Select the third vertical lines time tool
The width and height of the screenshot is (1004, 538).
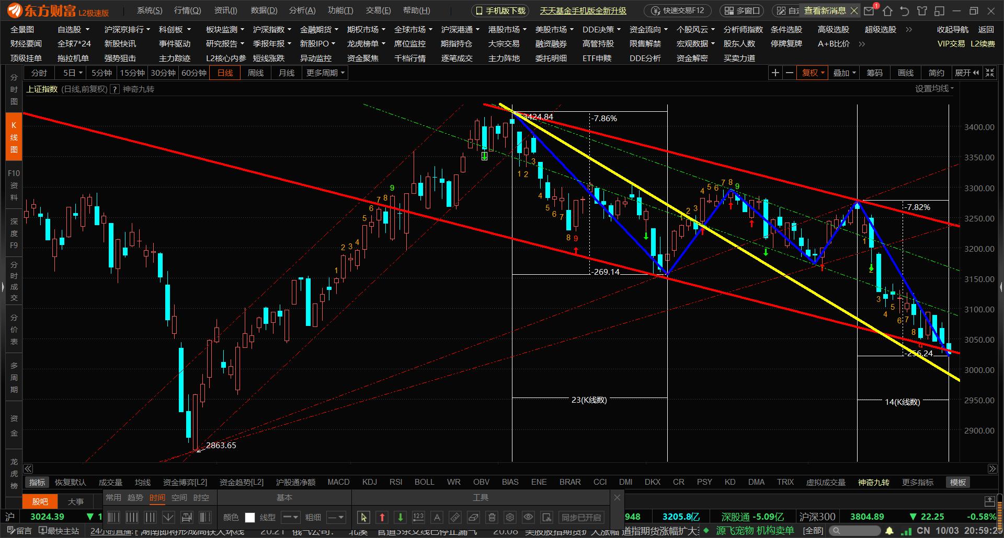click(150, 517)
